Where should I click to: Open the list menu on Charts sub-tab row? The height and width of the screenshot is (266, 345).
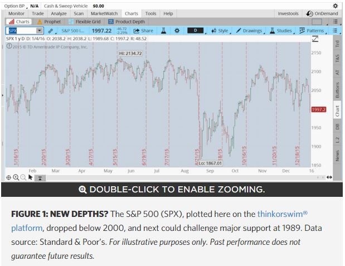(335, 22)
